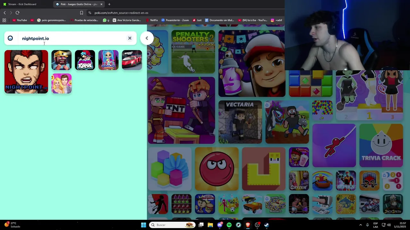This screenshot has width=410, height=230.
Task: Open the colored block puzzle game tile
Action: coord(311,83)
